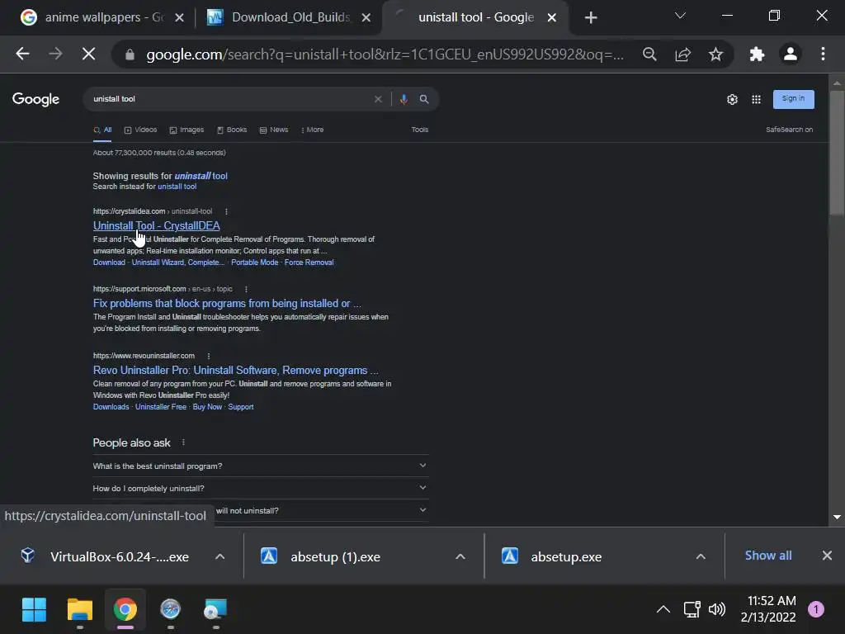845x634 pixels.
Task: Go back using the browser back arrow
Action: [x=22, y=54]
